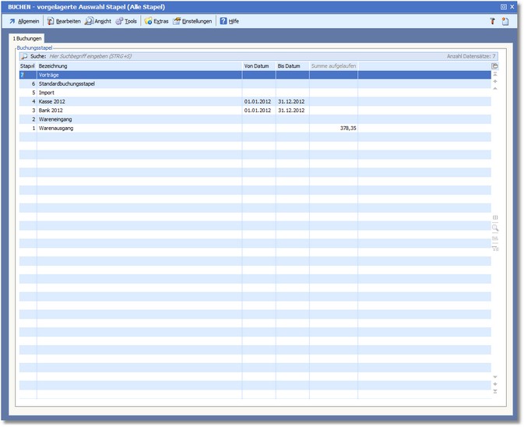Click the search field for Buchungsstapel
Image resolution: width=524 pixels, height=427 pixels.
pos(234,56)
